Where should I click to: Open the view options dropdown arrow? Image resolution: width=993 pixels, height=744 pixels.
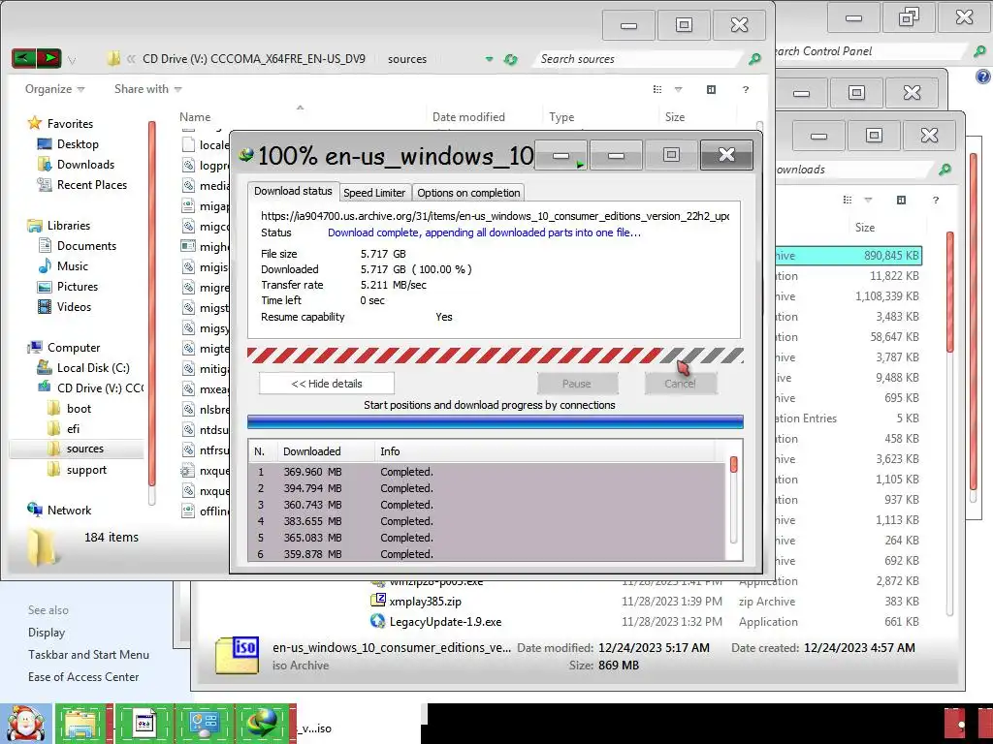point(678,90)
